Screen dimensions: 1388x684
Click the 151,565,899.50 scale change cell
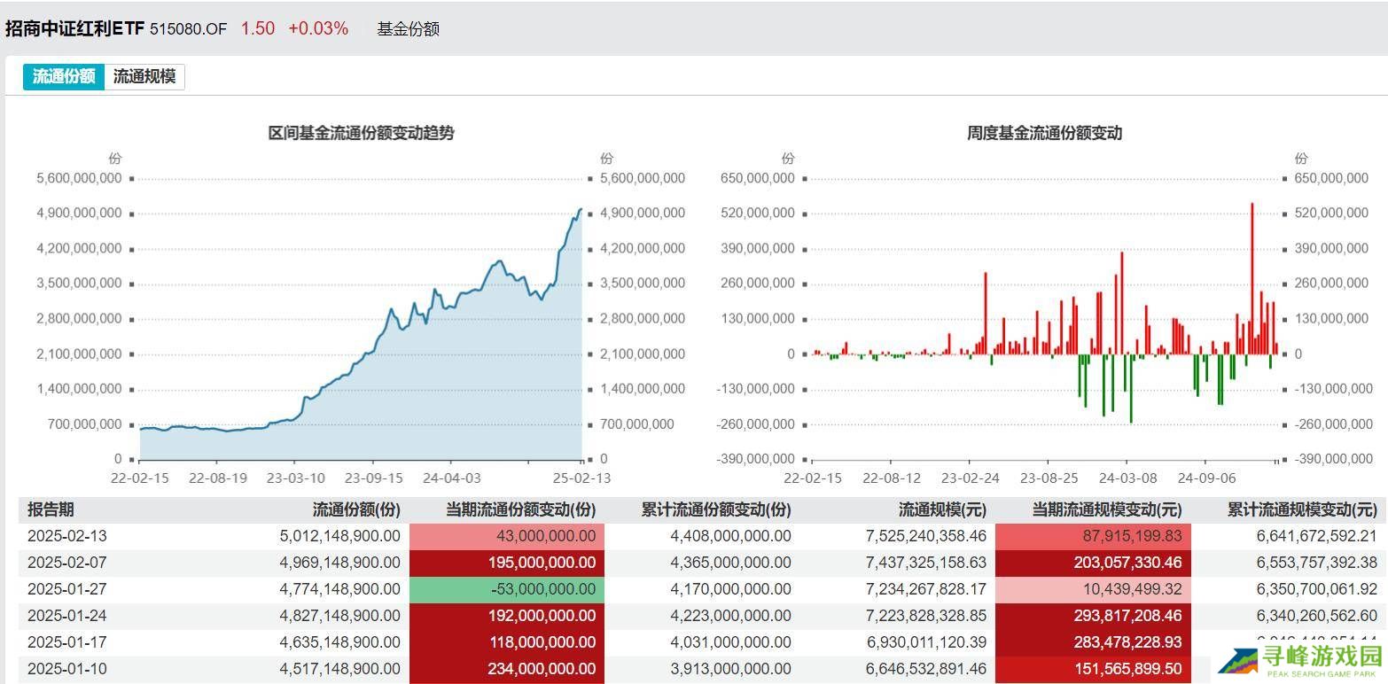[x=1093, y=669]
